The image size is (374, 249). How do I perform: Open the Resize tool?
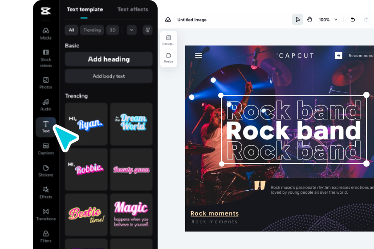[168, 58]
